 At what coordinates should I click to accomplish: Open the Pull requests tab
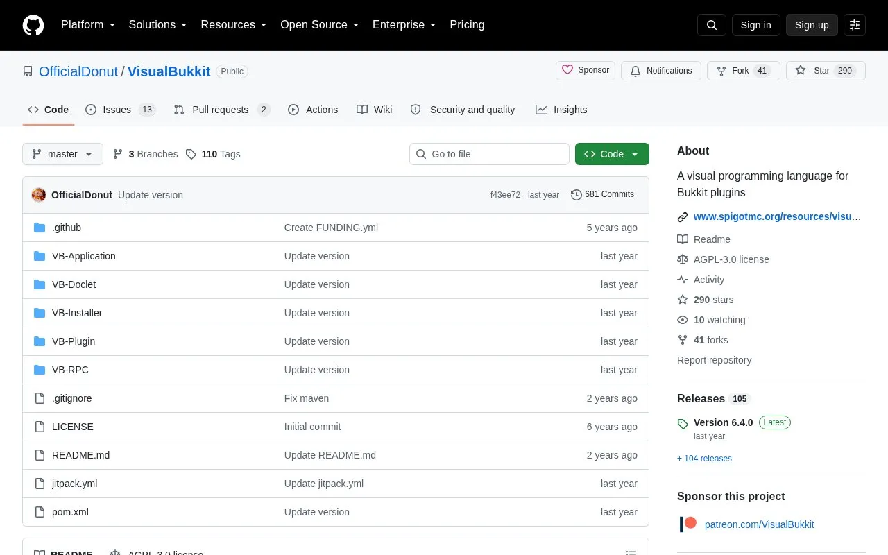click(x=222, y=110)
